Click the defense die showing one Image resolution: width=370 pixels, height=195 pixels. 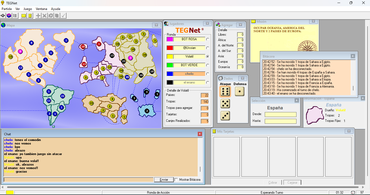tap(240, 92)
